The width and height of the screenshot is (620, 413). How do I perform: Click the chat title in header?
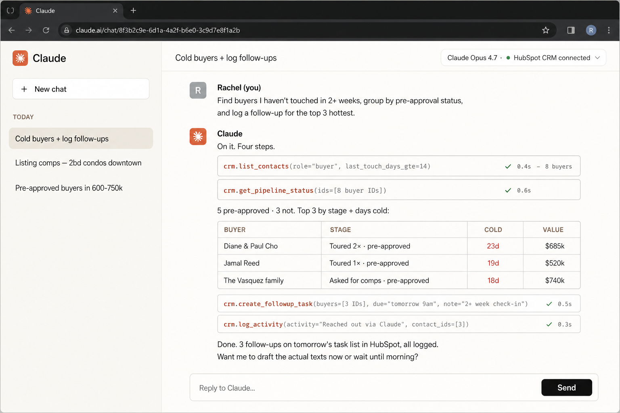[x=226, y=58]
